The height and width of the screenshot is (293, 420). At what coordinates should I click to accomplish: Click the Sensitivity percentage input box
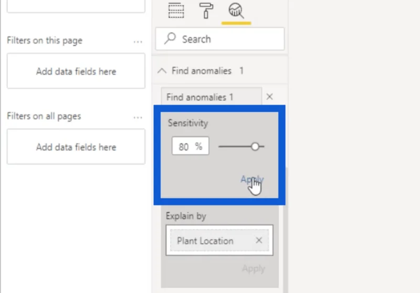tap(191, 146)
